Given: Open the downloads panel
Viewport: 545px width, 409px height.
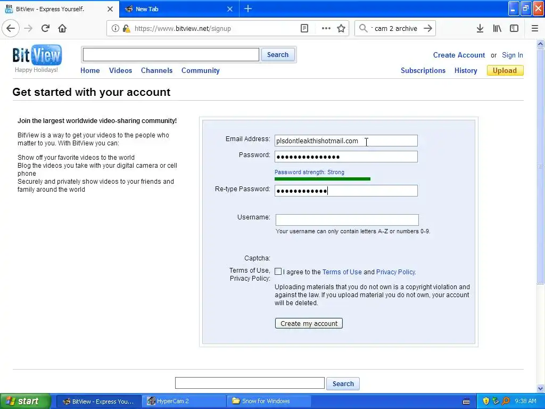Looking at the screenshot, I should [480, 29].
